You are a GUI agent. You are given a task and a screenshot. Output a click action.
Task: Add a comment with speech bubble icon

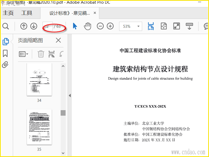tap(206, 26)
